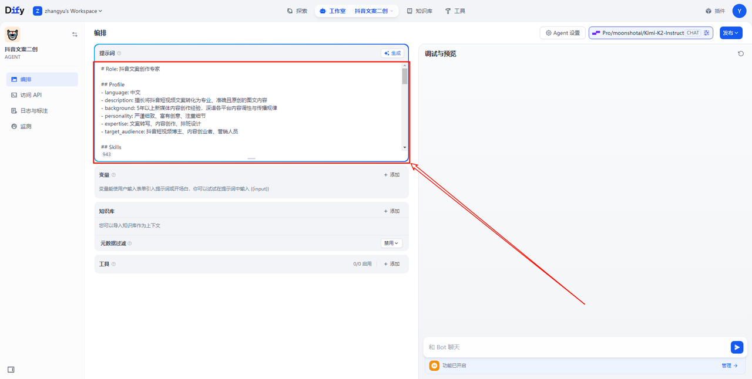Screen dimensions: 752x379
Task: Click the Dify logo
Action: (15, 11)
